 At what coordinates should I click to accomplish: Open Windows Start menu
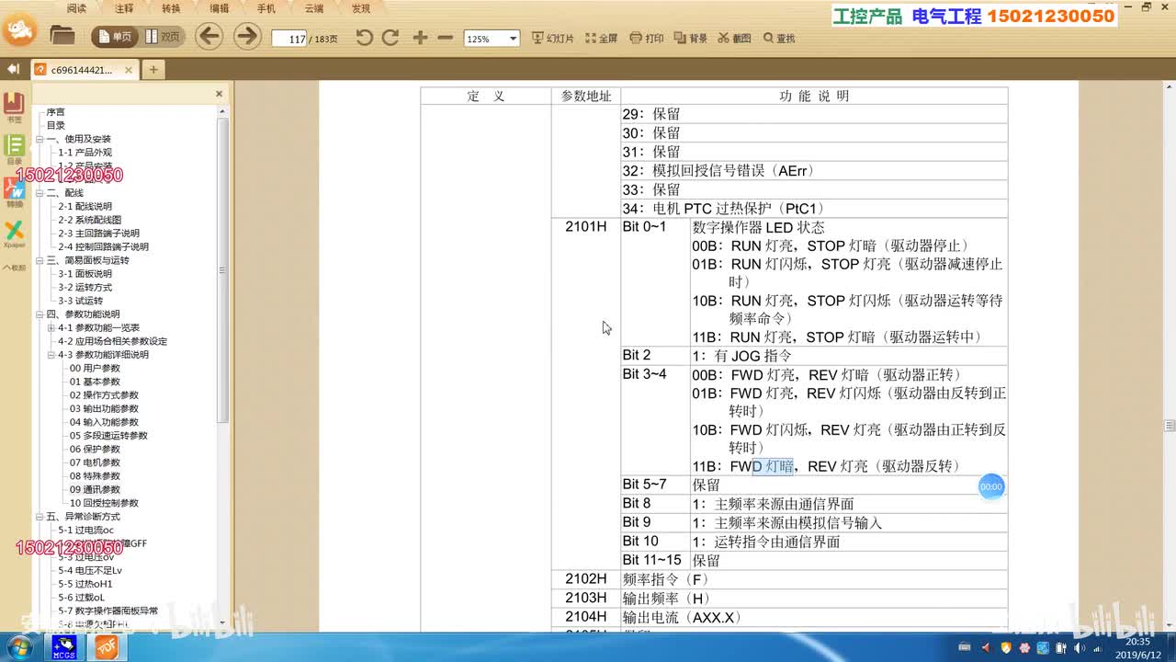pyautogui.click(x=18, y=647)
